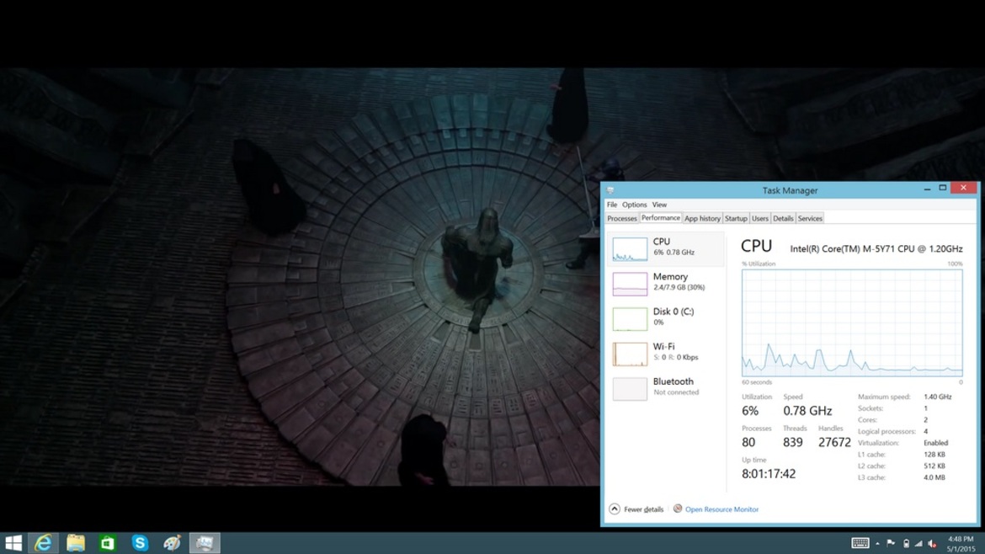Image resolution: width=985 pixels, height=554 pixels.
Task: Close the Task Manager window
Action: (963, 187)
